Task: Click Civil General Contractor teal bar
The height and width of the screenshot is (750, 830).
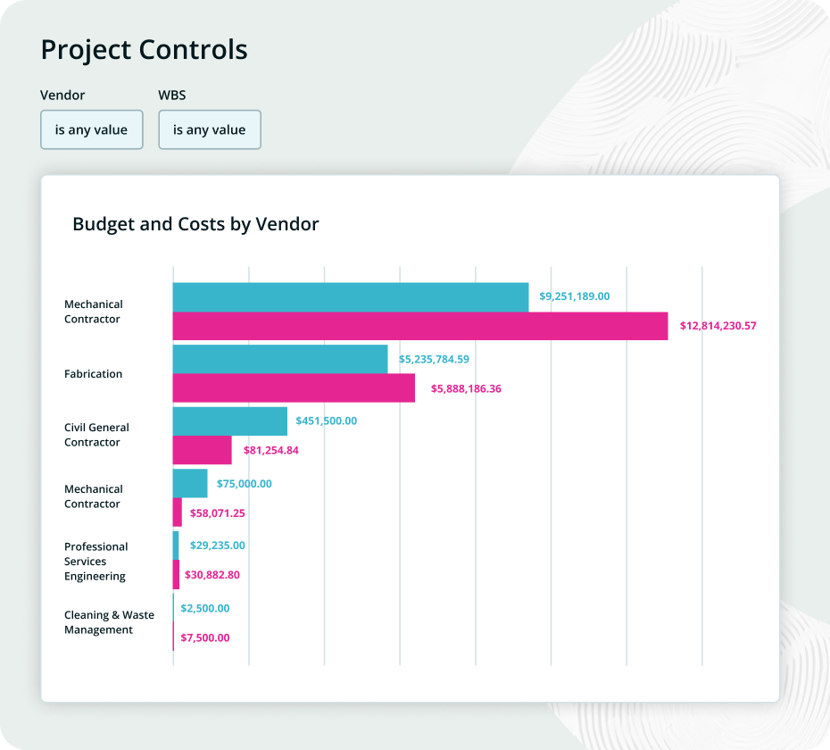Action: tap(229, 421)
